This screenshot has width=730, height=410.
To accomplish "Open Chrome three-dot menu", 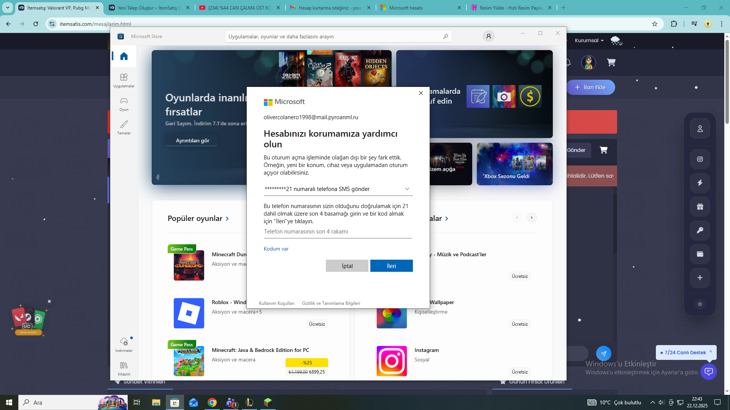I will click(x=722, y=24).
